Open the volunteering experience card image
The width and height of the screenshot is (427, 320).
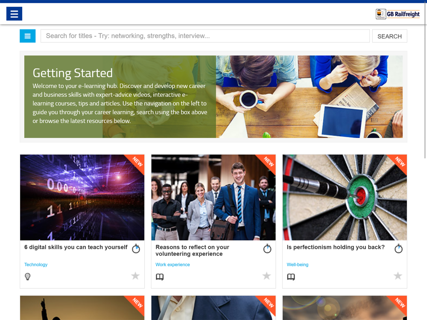(x=213, y=197)
